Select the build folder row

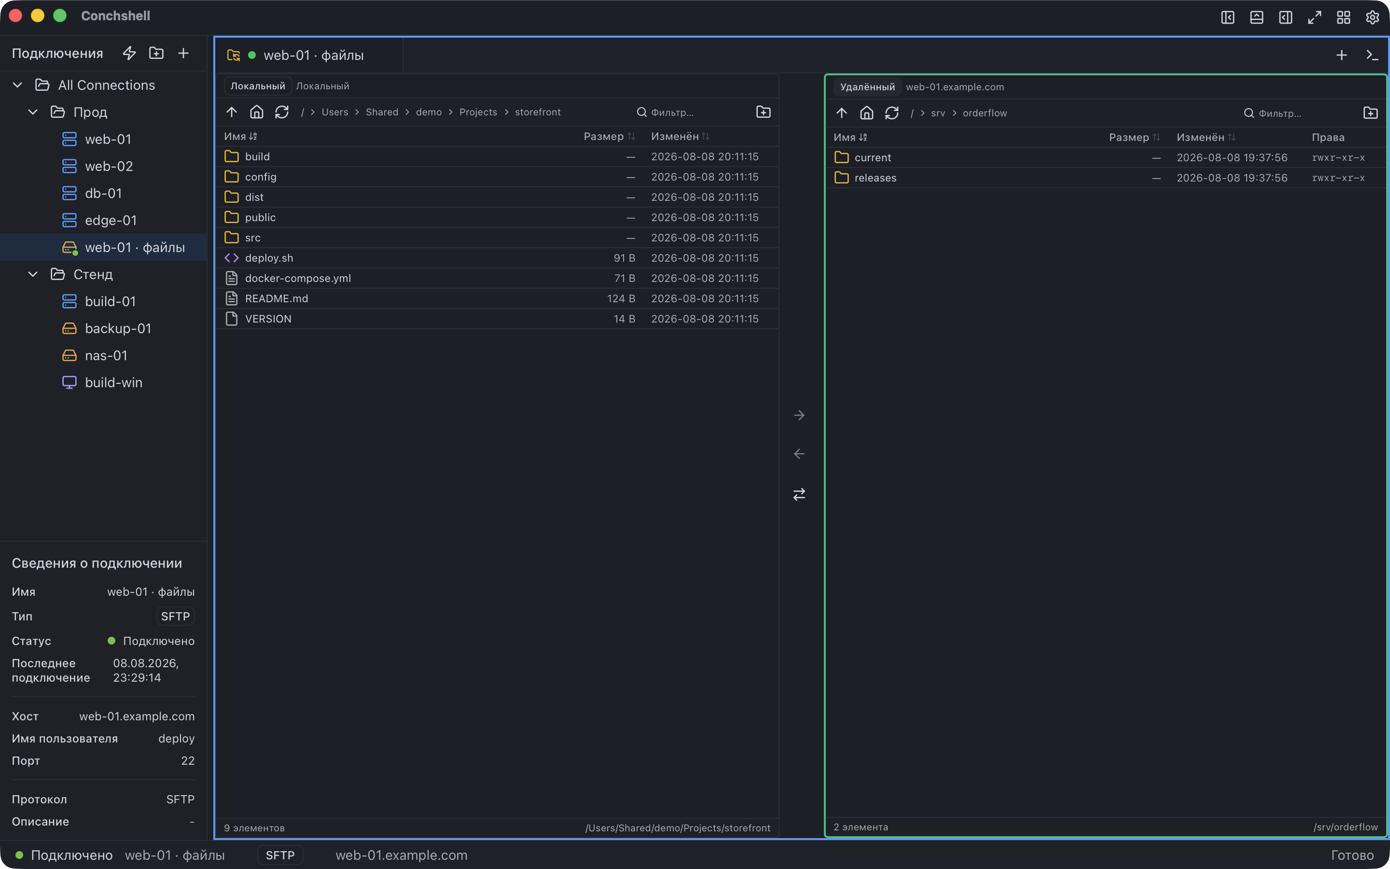coord(498,156)
